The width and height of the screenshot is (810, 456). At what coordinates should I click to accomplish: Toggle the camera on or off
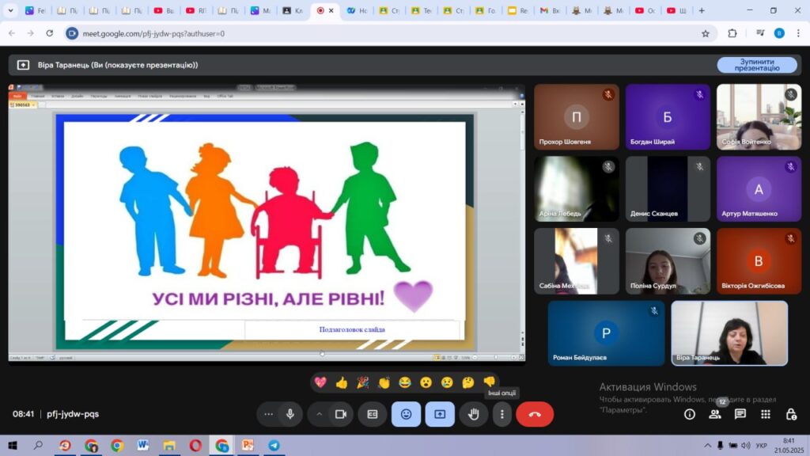(x=341, y=414)
